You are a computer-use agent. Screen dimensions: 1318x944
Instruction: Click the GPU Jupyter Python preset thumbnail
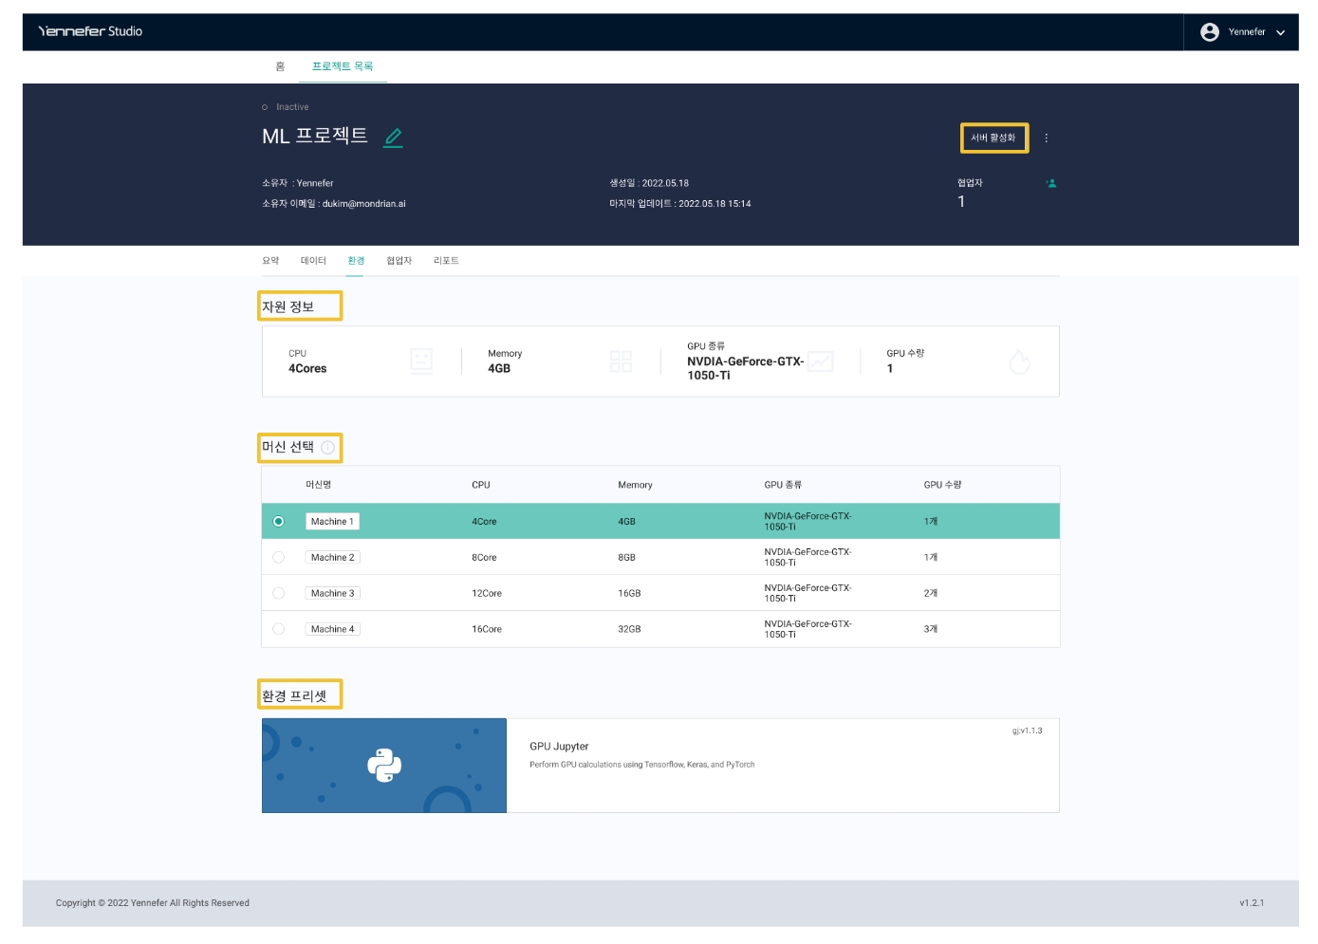(x=384, y=765)
